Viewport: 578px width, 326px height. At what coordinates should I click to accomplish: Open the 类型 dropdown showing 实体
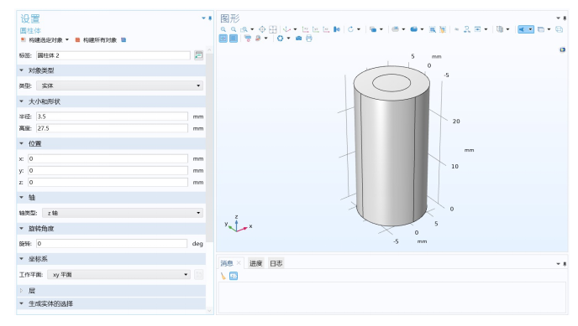tap(120, 85)
